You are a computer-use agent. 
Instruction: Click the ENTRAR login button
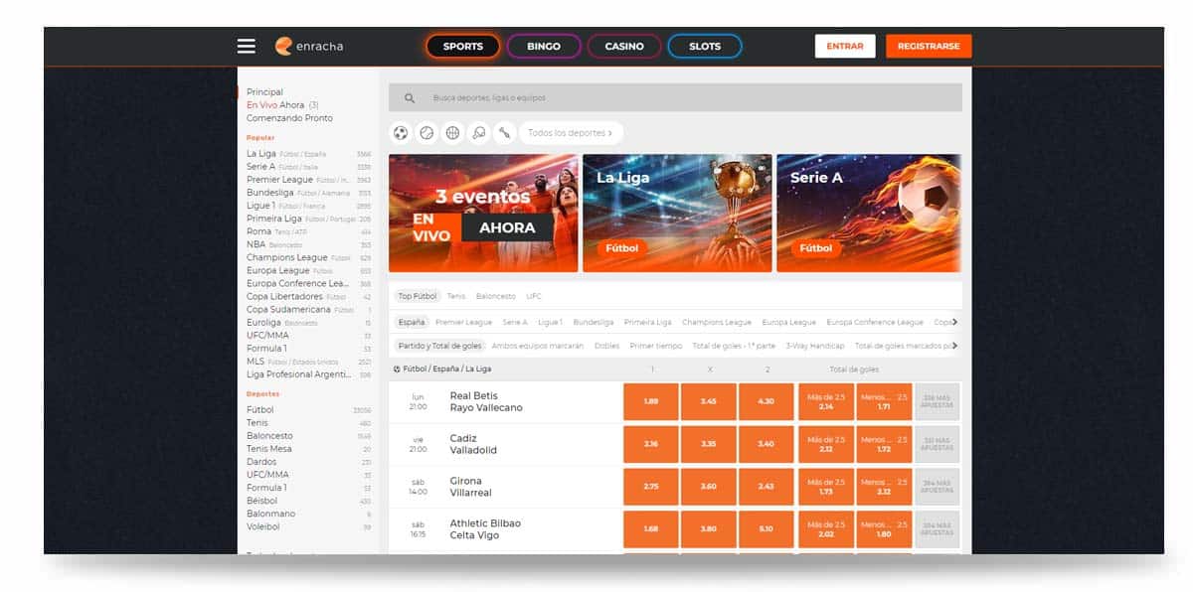(845, 46)
